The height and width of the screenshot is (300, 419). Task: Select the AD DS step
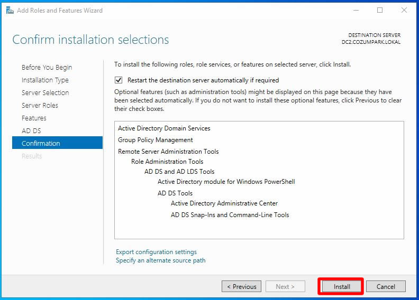pos(31,131)
